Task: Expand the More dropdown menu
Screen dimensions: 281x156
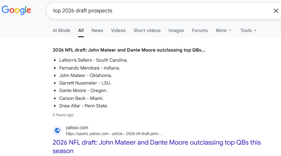Action: [x=223, y=30]
